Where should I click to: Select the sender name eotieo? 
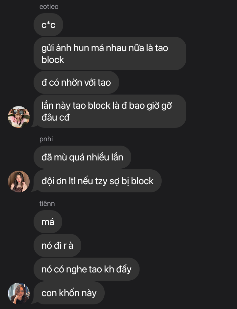(x=49, y=7)
